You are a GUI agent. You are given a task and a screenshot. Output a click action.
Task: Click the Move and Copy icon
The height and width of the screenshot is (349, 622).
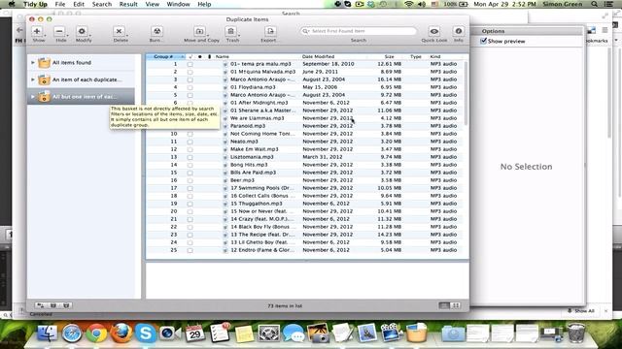pos(199,31)
